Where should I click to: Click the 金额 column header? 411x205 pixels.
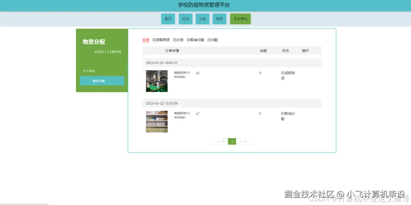263,50
